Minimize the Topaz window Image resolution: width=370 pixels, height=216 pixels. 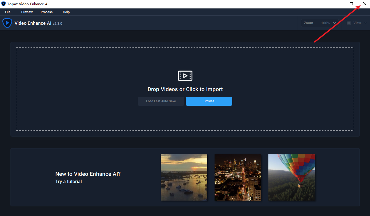[x=338, y=4]
